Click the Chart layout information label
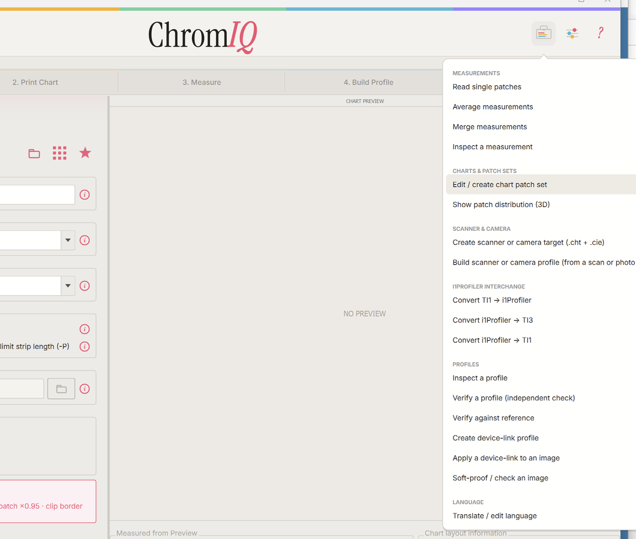The image size is (636, 539). point(466,533)
